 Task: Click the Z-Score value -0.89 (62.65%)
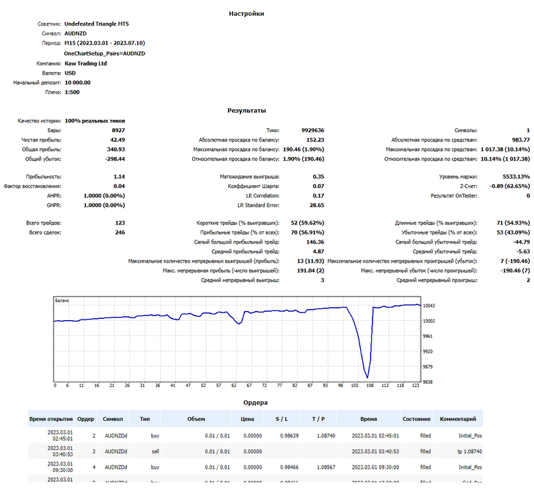click(510, 187)
